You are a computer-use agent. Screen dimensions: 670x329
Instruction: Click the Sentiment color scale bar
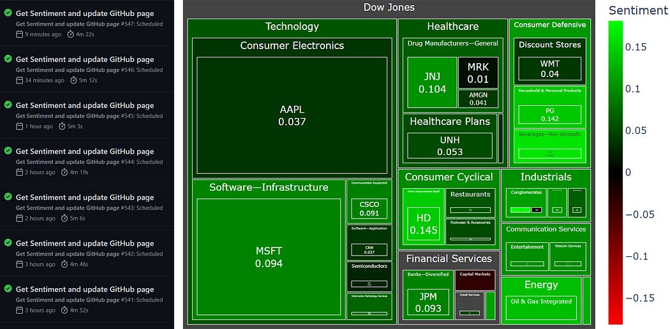pos(615,172)
